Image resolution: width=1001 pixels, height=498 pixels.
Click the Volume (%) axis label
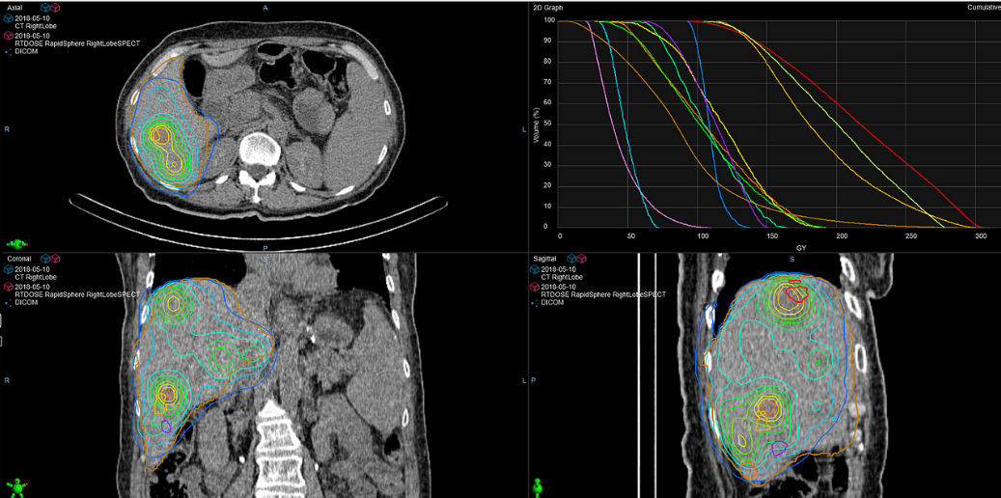tap(537, 124)
